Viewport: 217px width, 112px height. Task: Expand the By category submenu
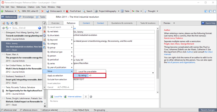click(58, 44)
